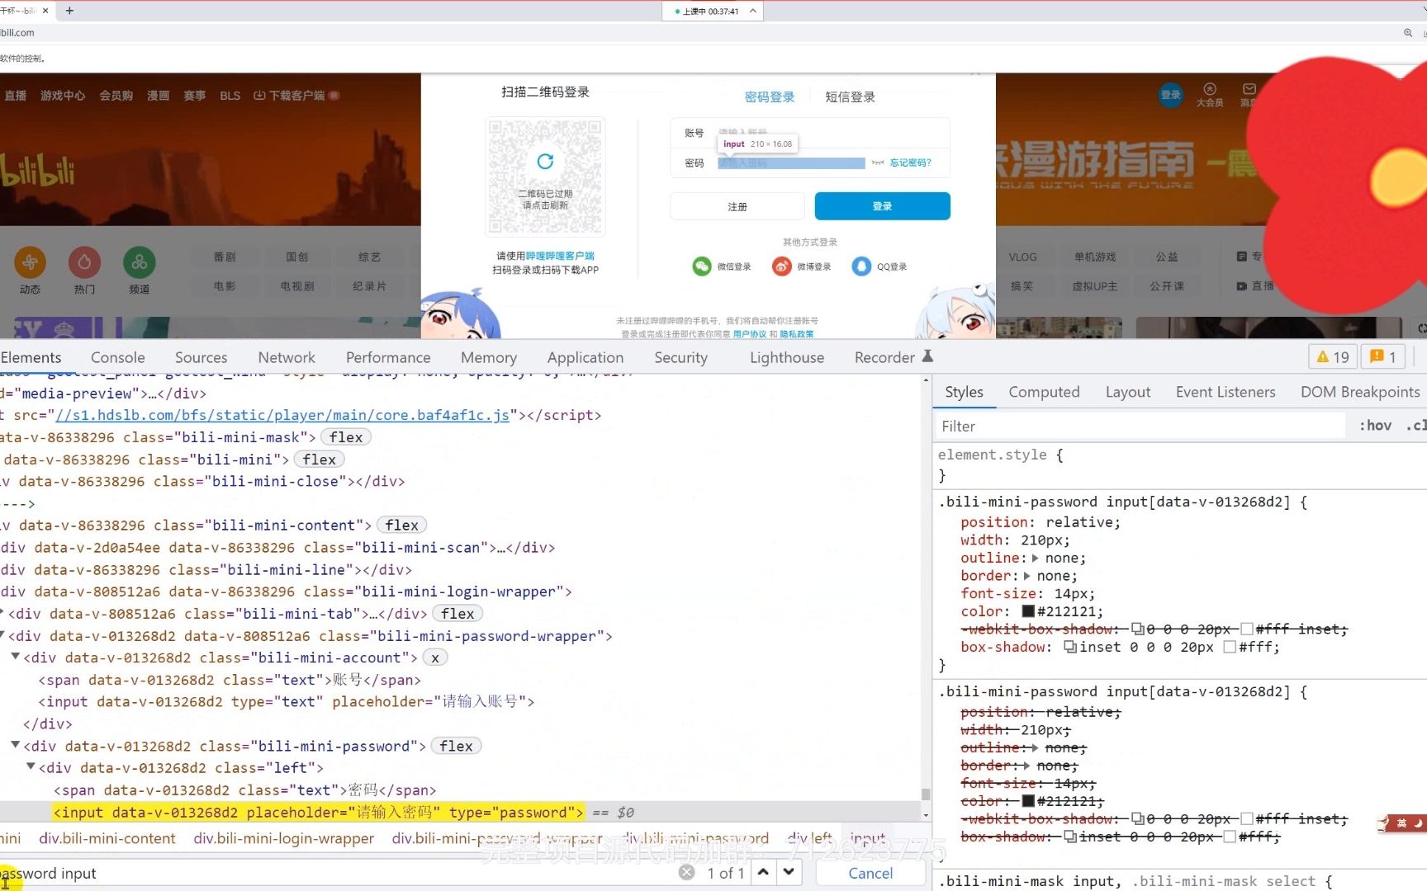Switch to the Console tab

click(118, 357)
